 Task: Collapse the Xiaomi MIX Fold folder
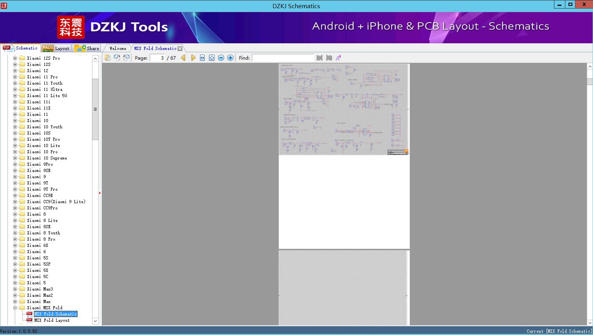(15, 308)
